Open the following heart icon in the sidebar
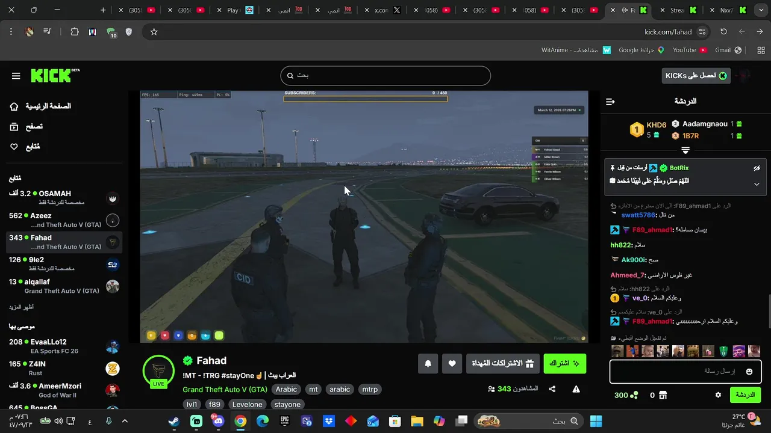Viewport: 771px width, 433px height. 14,147
